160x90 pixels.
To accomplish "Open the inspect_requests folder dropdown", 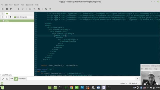I will (x=23, y=17).
